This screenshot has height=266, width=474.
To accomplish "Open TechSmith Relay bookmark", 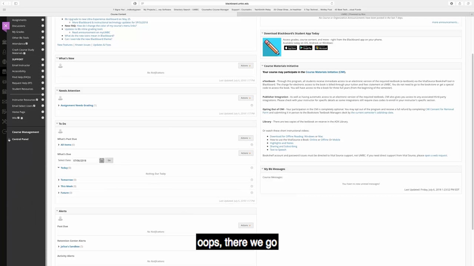I will pos(262,10).
